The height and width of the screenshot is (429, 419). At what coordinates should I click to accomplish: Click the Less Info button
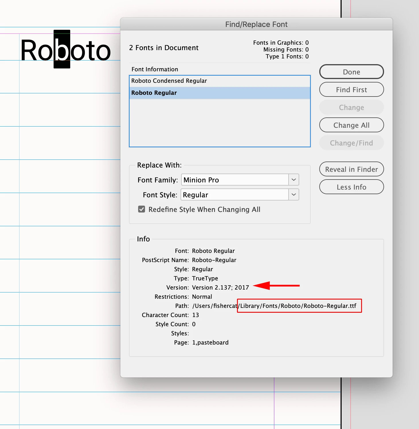click(351, 187)
